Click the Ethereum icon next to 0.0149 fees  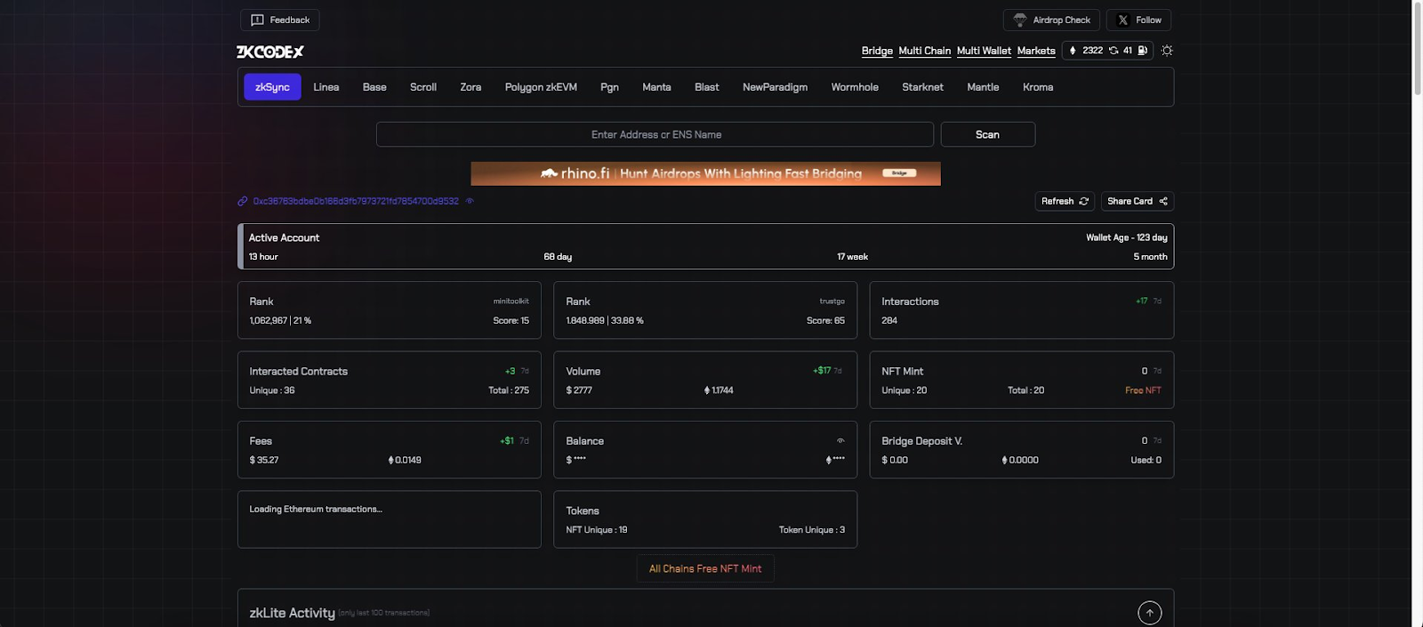click(391, 460)
